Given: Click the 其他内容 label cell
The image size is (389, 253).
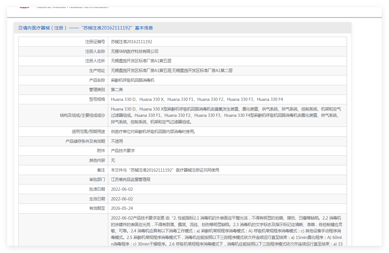Looking at the screenshot, I should pyautogui.click(x=63, y=160).
